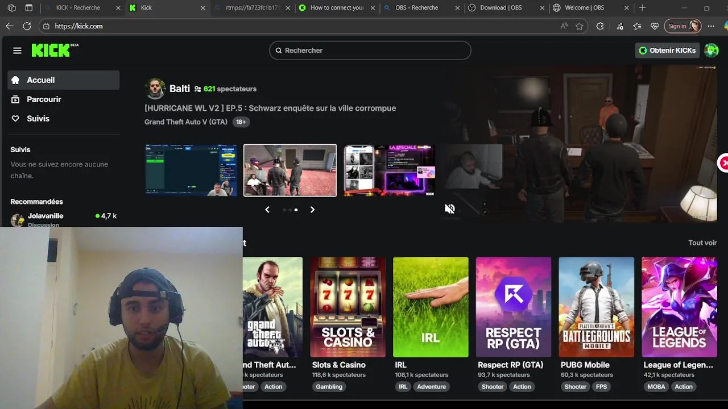
Task: Open the Jolavanille recommended channel
Action: 63,219
